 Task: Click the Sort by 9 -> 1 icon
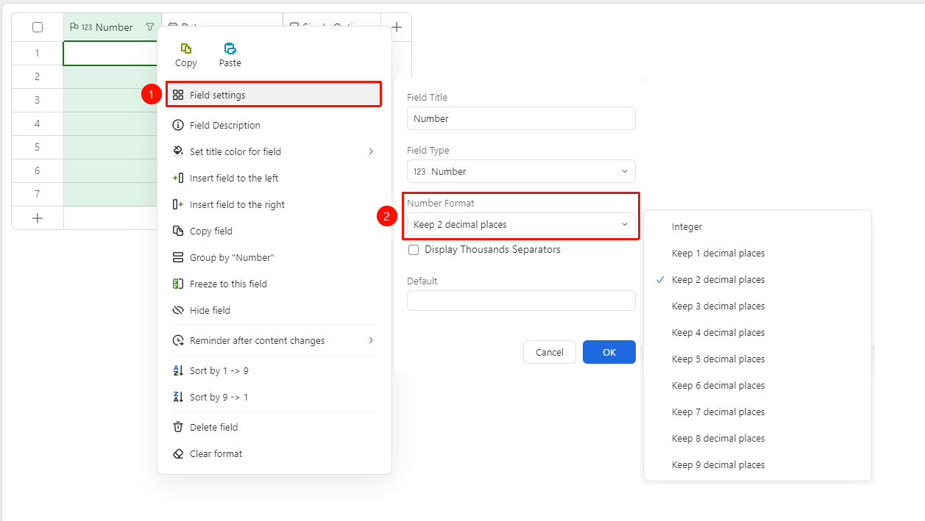tap(178, 397)
